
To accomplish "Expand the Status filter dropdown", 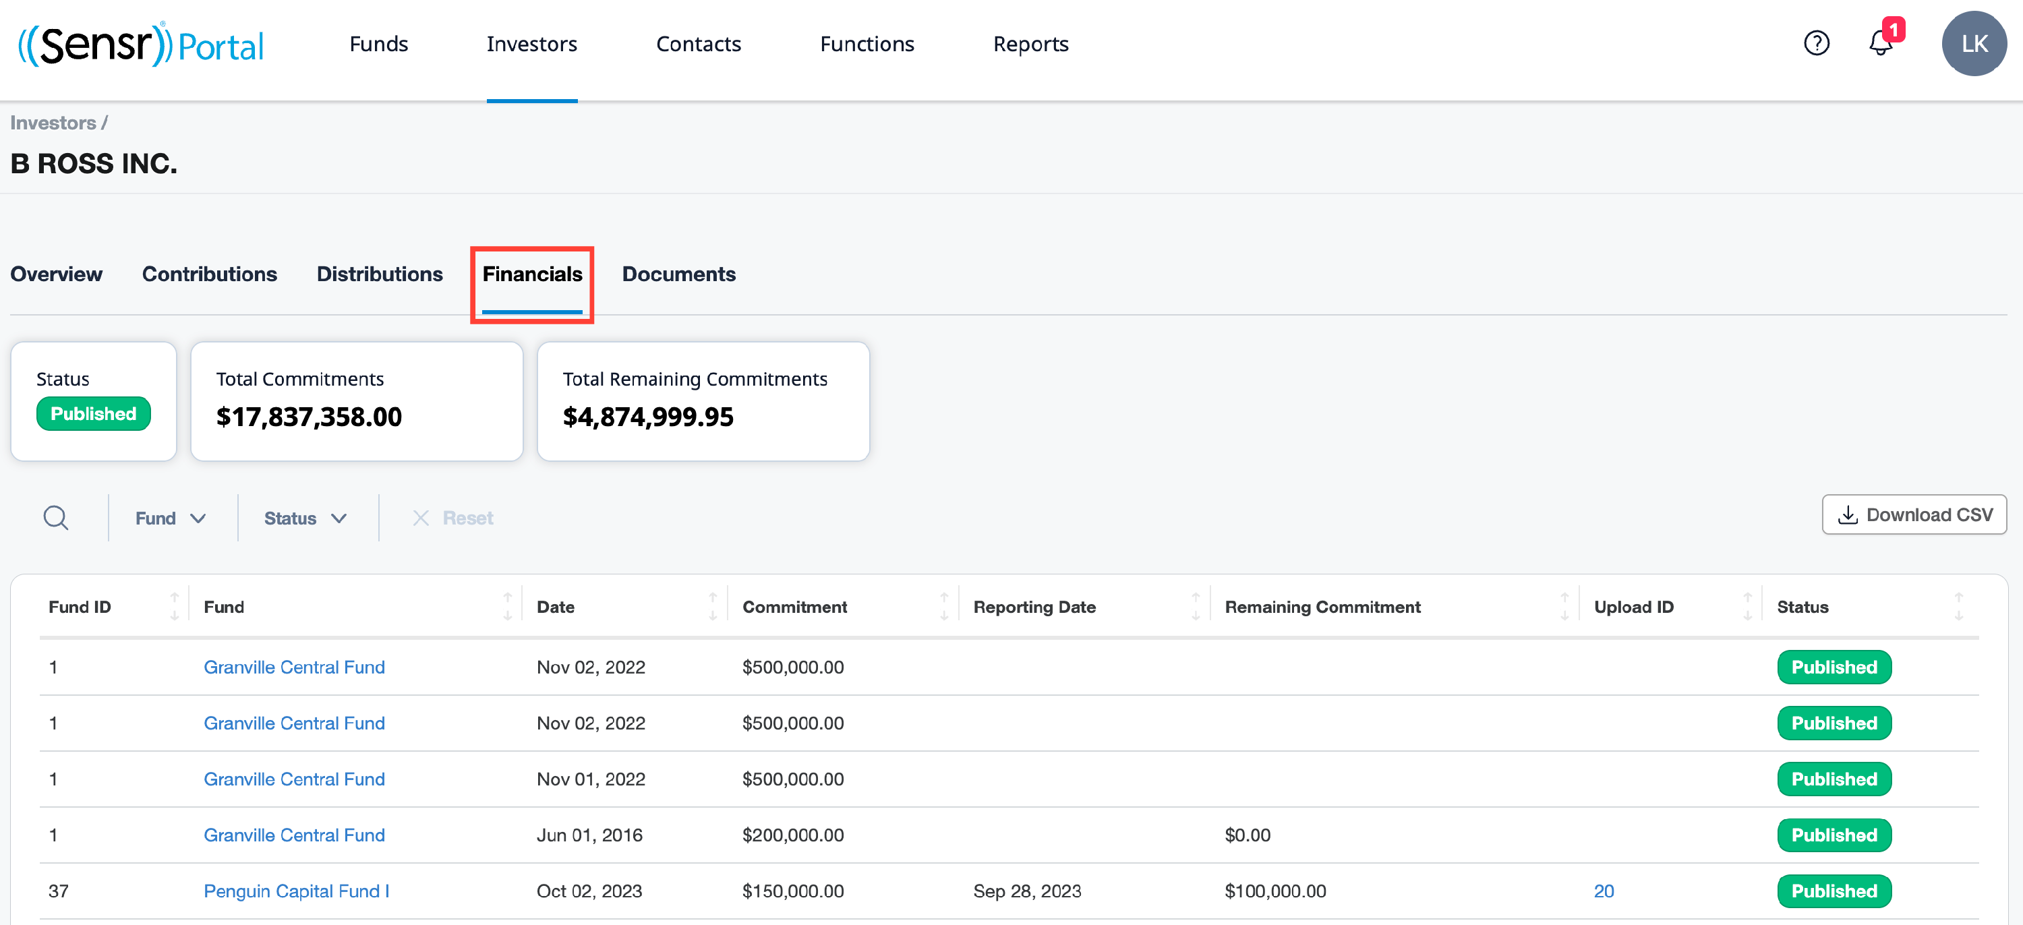I will [x=305, y=518].
